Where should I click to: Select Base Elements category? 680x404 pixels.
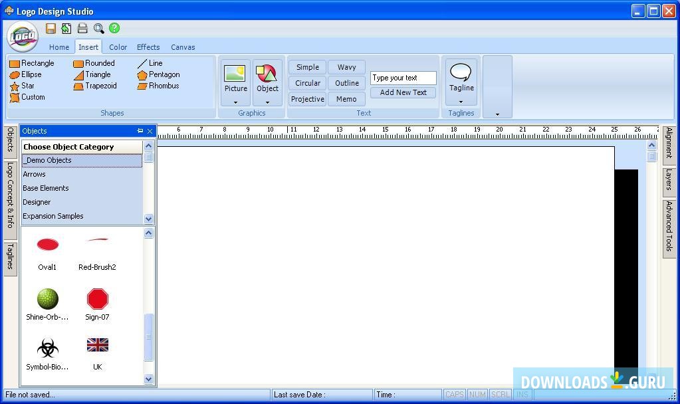click(x=82, y=188)
